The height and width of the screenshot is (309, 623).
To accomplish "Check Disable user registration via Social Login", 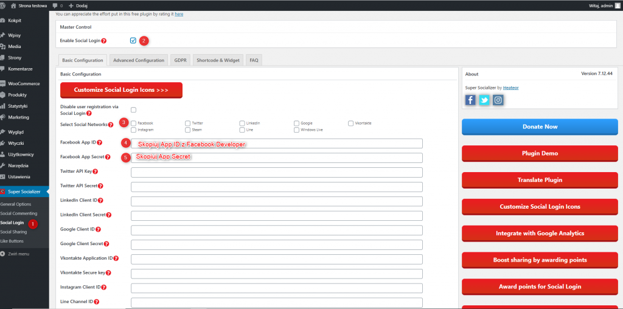I will (134, 110).
